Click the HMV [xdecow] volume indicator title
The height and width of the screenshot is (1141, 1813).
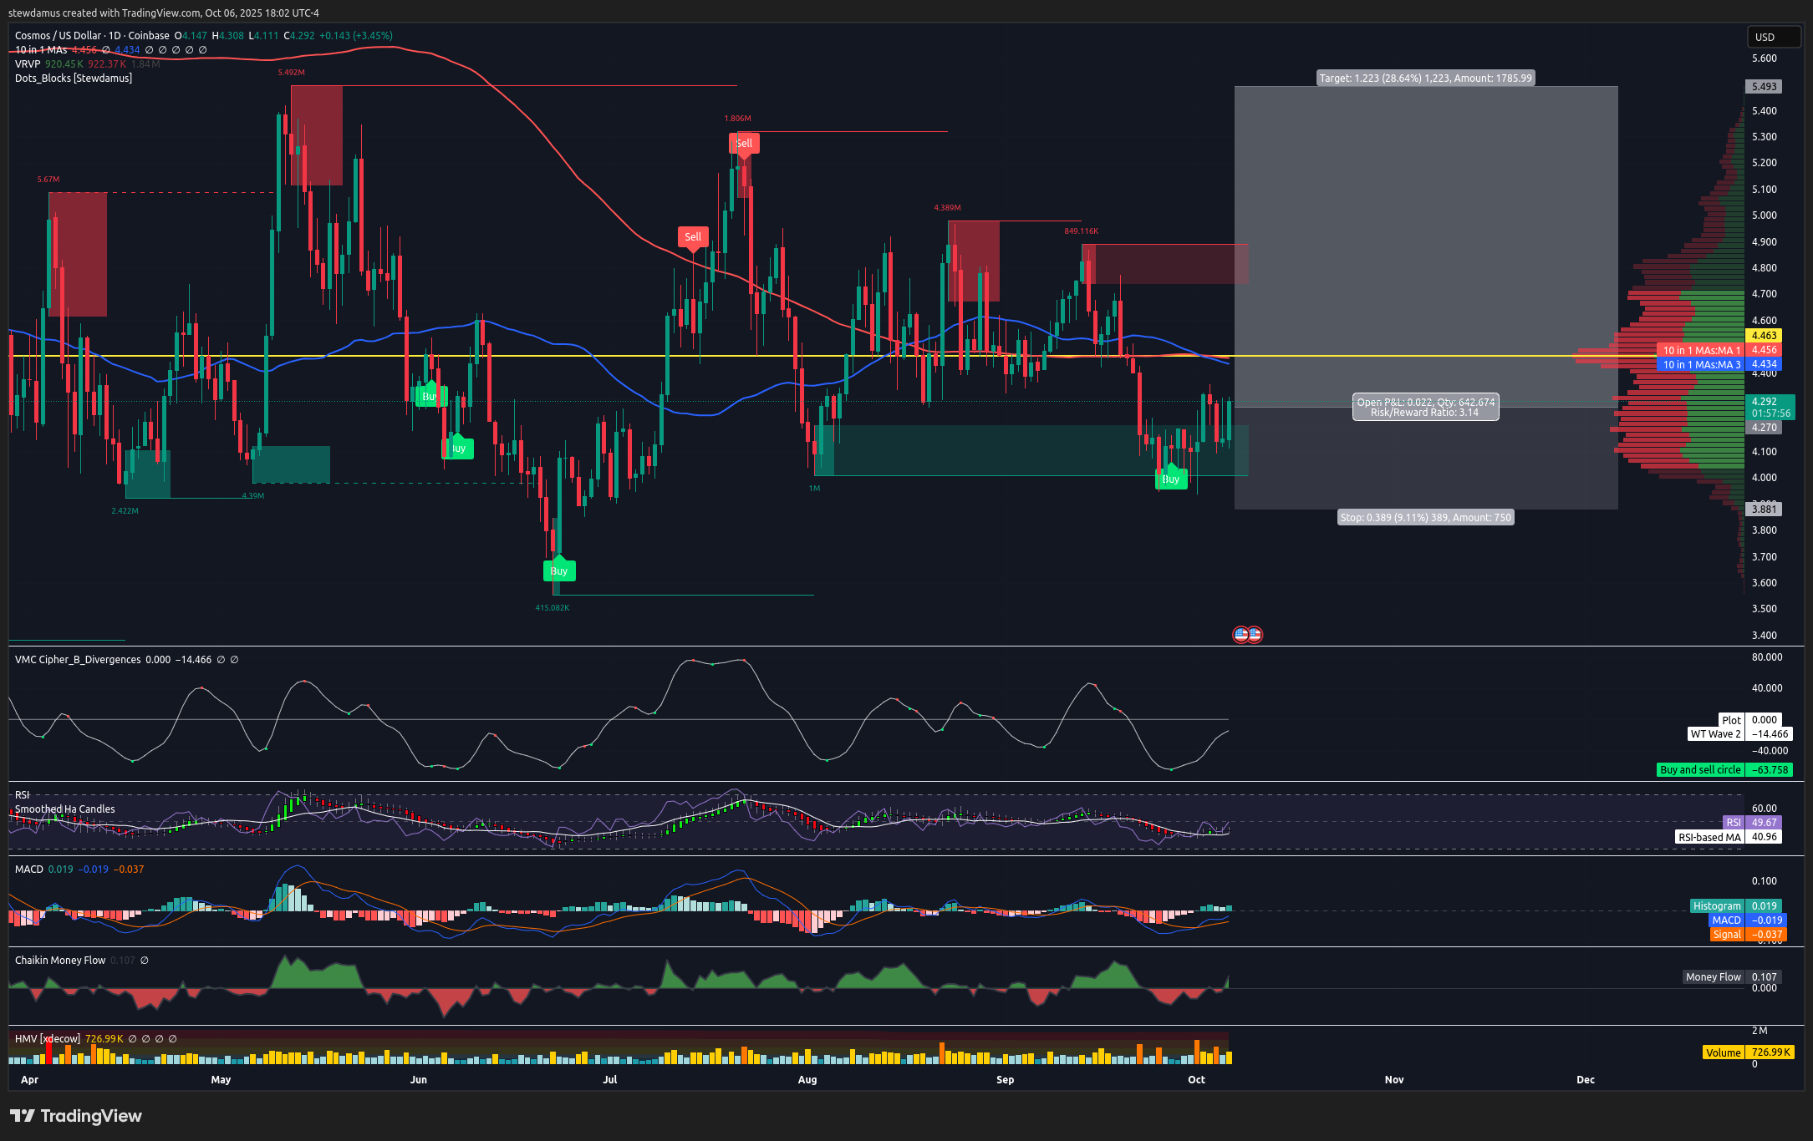(x=48, y=1039)
